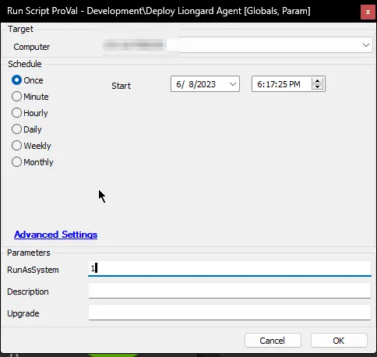Select the Monthly schedule radio button

point(16,162)
